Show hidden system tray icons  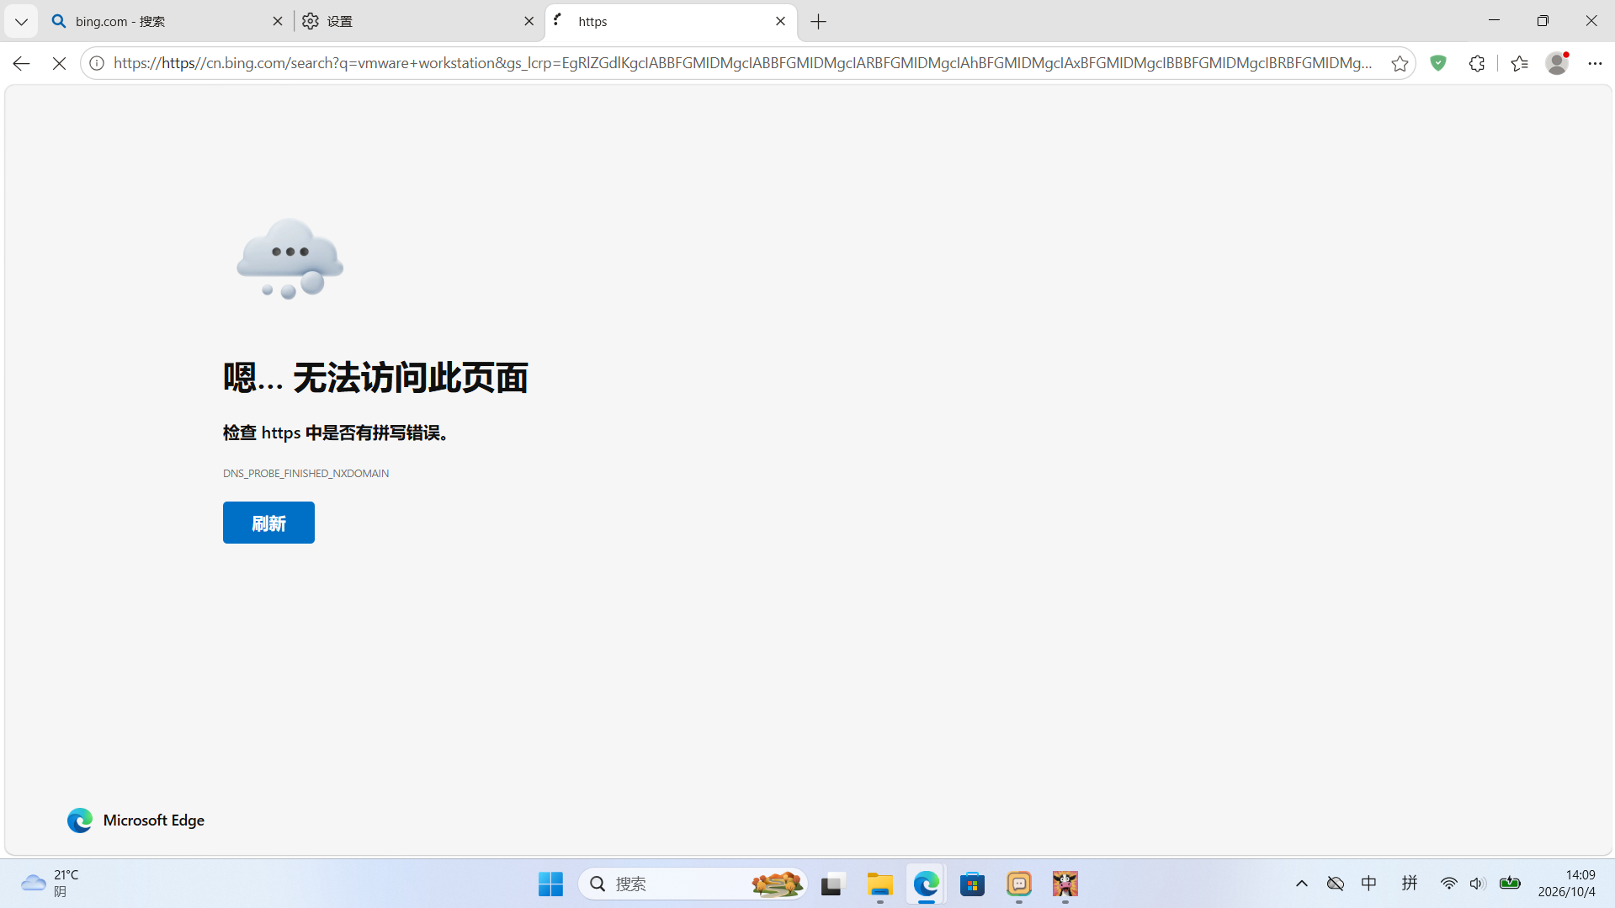(1301, 884)
